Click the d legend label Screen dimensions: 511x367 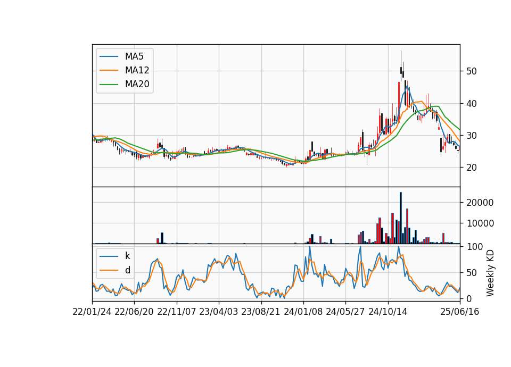tap(127, 270)
